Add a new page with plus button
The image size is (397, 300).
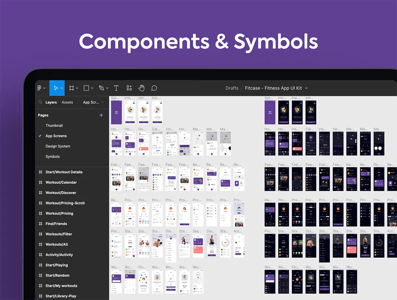tap(101, 115)
